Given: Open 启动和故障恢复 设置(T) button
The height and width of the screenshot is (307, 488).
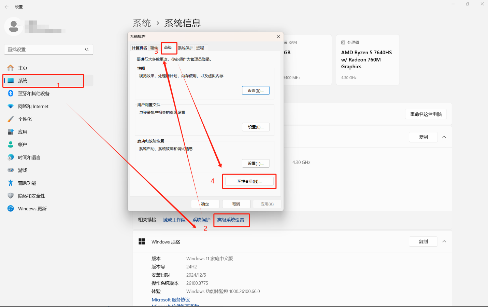Looking at the screenshot, I should [x=256, y=164].
